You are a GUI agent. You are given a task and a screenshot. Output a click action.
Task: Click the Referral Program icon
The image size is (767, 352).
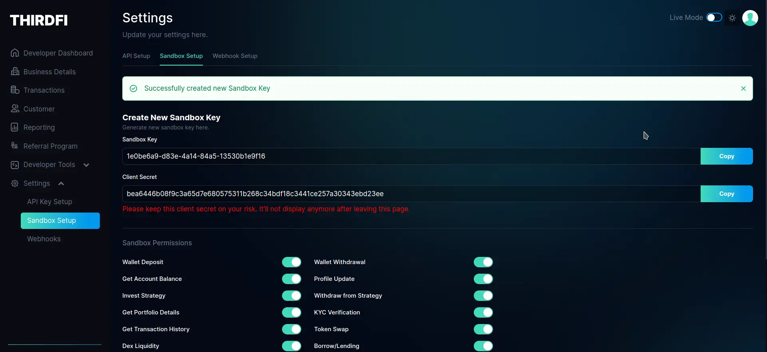tap(15, 146)
